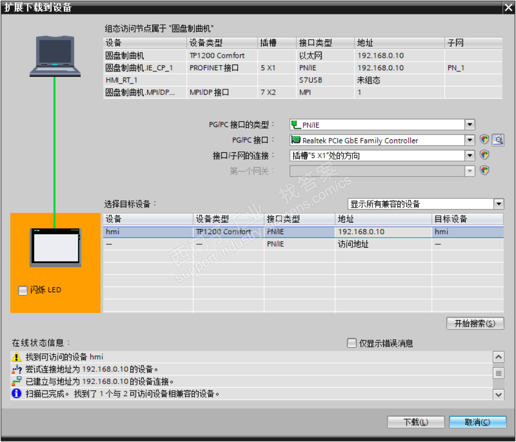Viewport: 516px width, 442px height.
Task: Click the search magnifier icon beside Realtek controller
Action: click(x=498, y=140)
